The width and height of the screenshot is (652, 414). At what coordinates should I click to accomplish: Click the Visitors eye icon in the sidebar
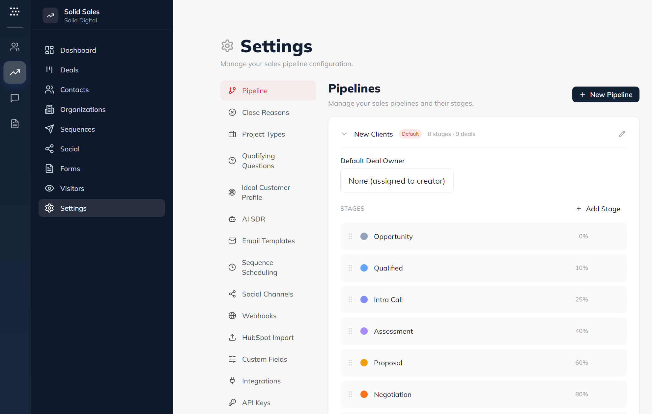tap(49, 188)
